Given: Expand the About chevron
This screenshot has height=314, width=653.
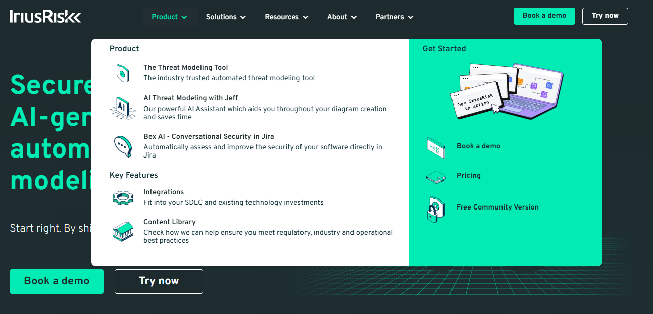Looking at the screenshot, I should click(354, 17).
